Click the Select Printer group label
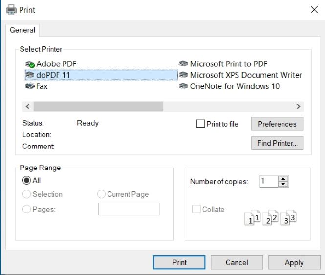This screenshot has height=275, width=325. [41, 49]
